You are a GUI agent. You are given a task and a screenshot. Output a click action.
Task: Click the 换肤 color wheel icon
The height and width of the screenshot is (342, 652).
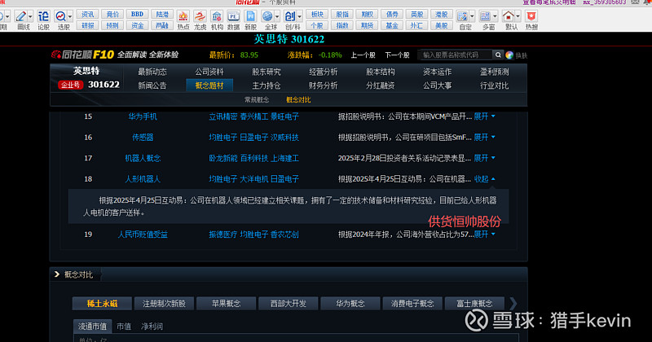pyautogui.click(x=509, y=55)
